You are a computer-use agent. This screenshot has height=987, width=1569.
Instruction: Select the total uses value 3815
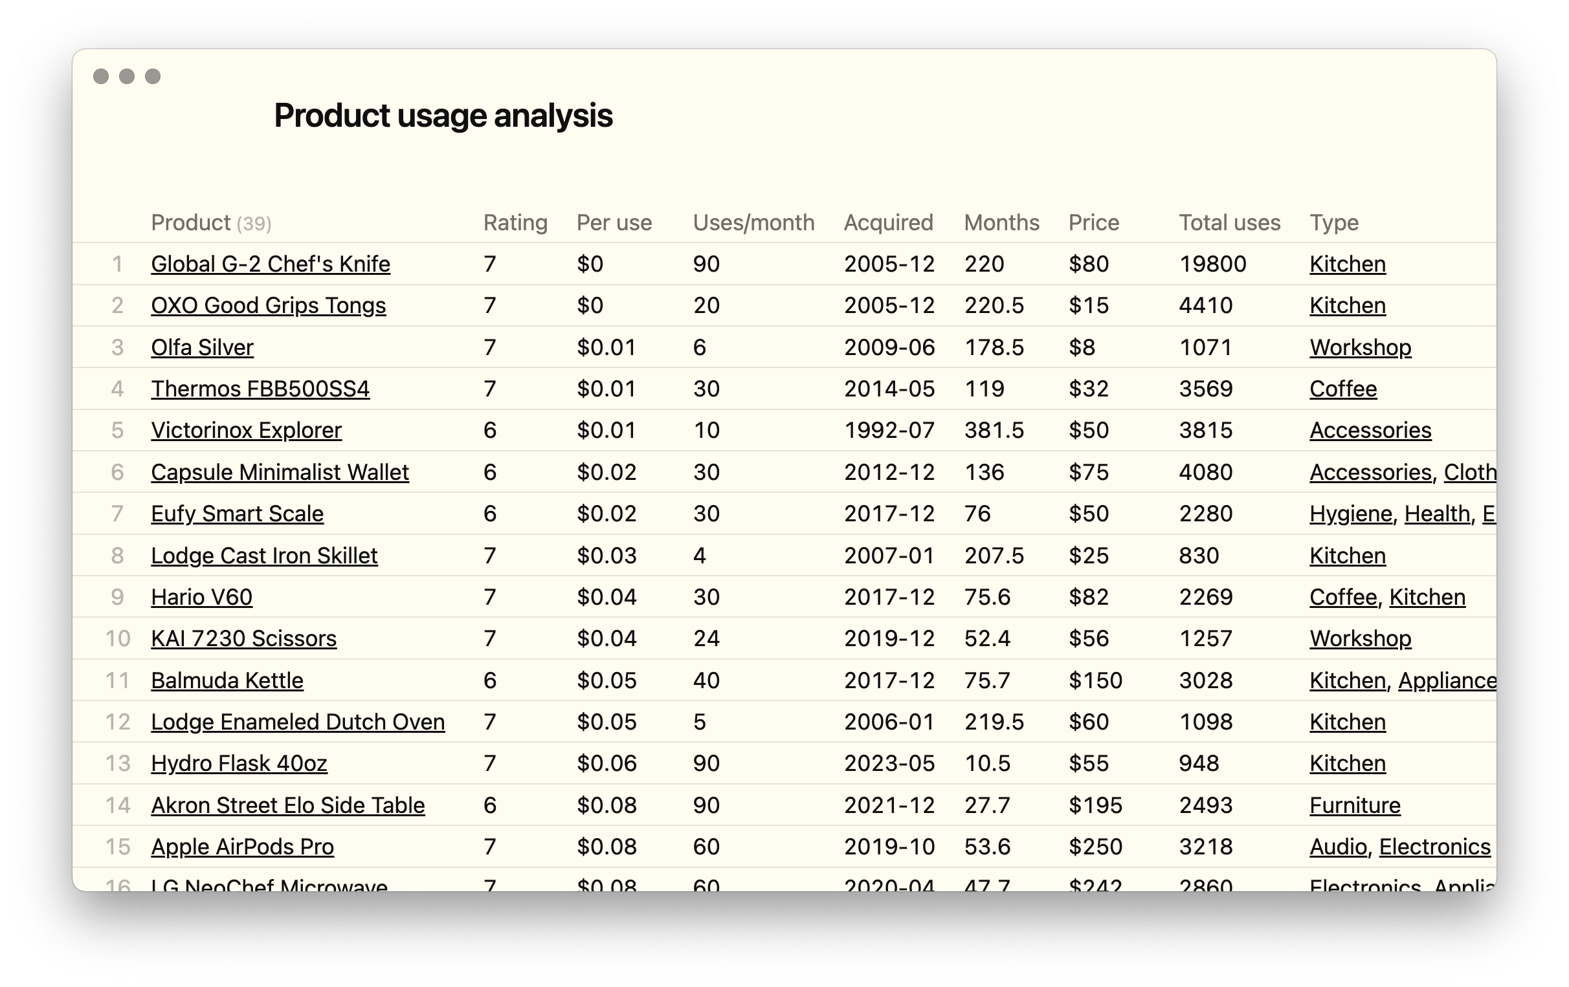(x=1206, y=430)
